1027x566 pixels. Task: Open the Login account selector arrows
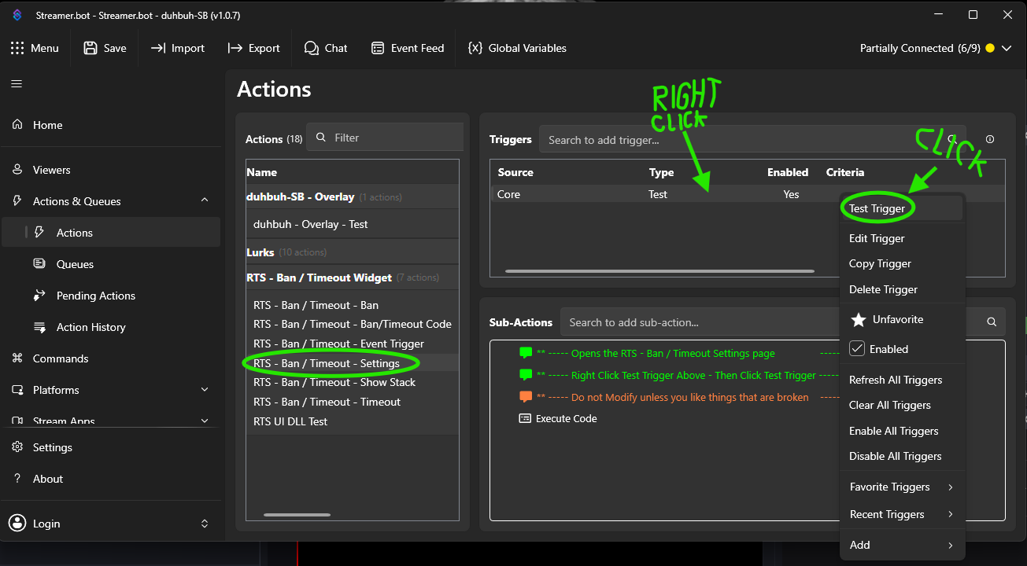coord(205,524)
